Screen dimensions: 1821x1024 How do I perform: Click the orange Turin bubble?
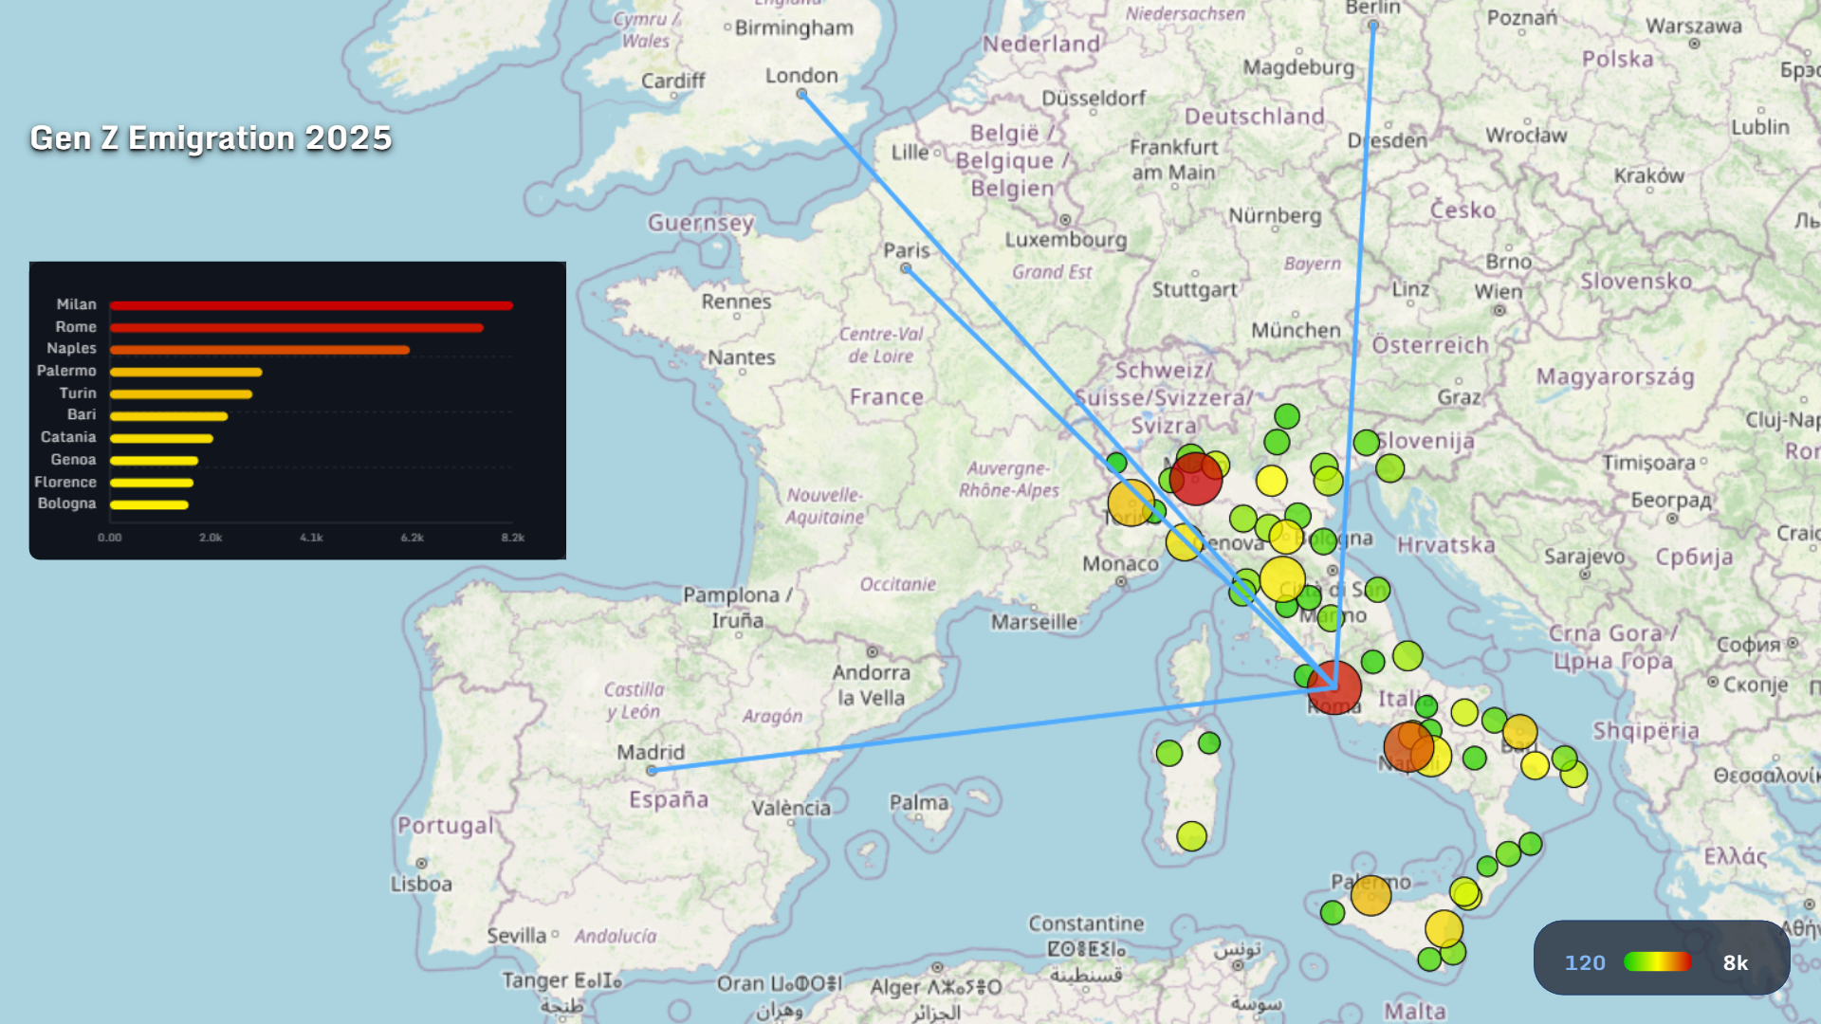point(1131,503)
